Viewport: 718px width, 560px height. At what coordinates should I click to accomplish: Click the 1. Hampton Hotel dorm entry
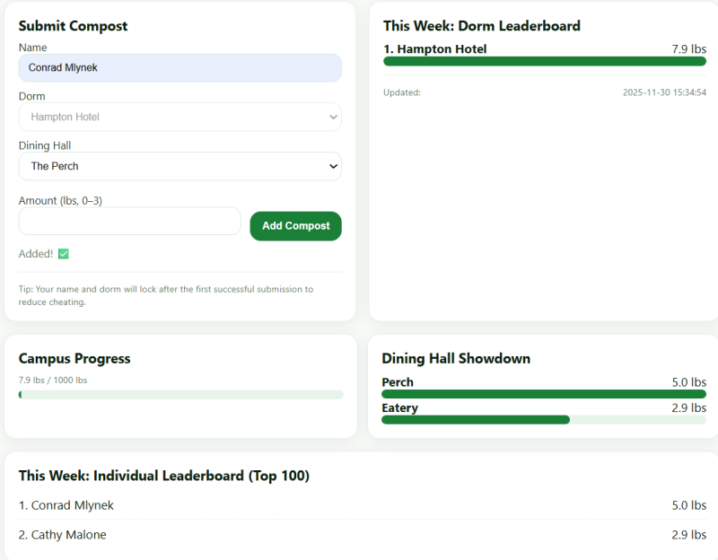coord(435,48)
